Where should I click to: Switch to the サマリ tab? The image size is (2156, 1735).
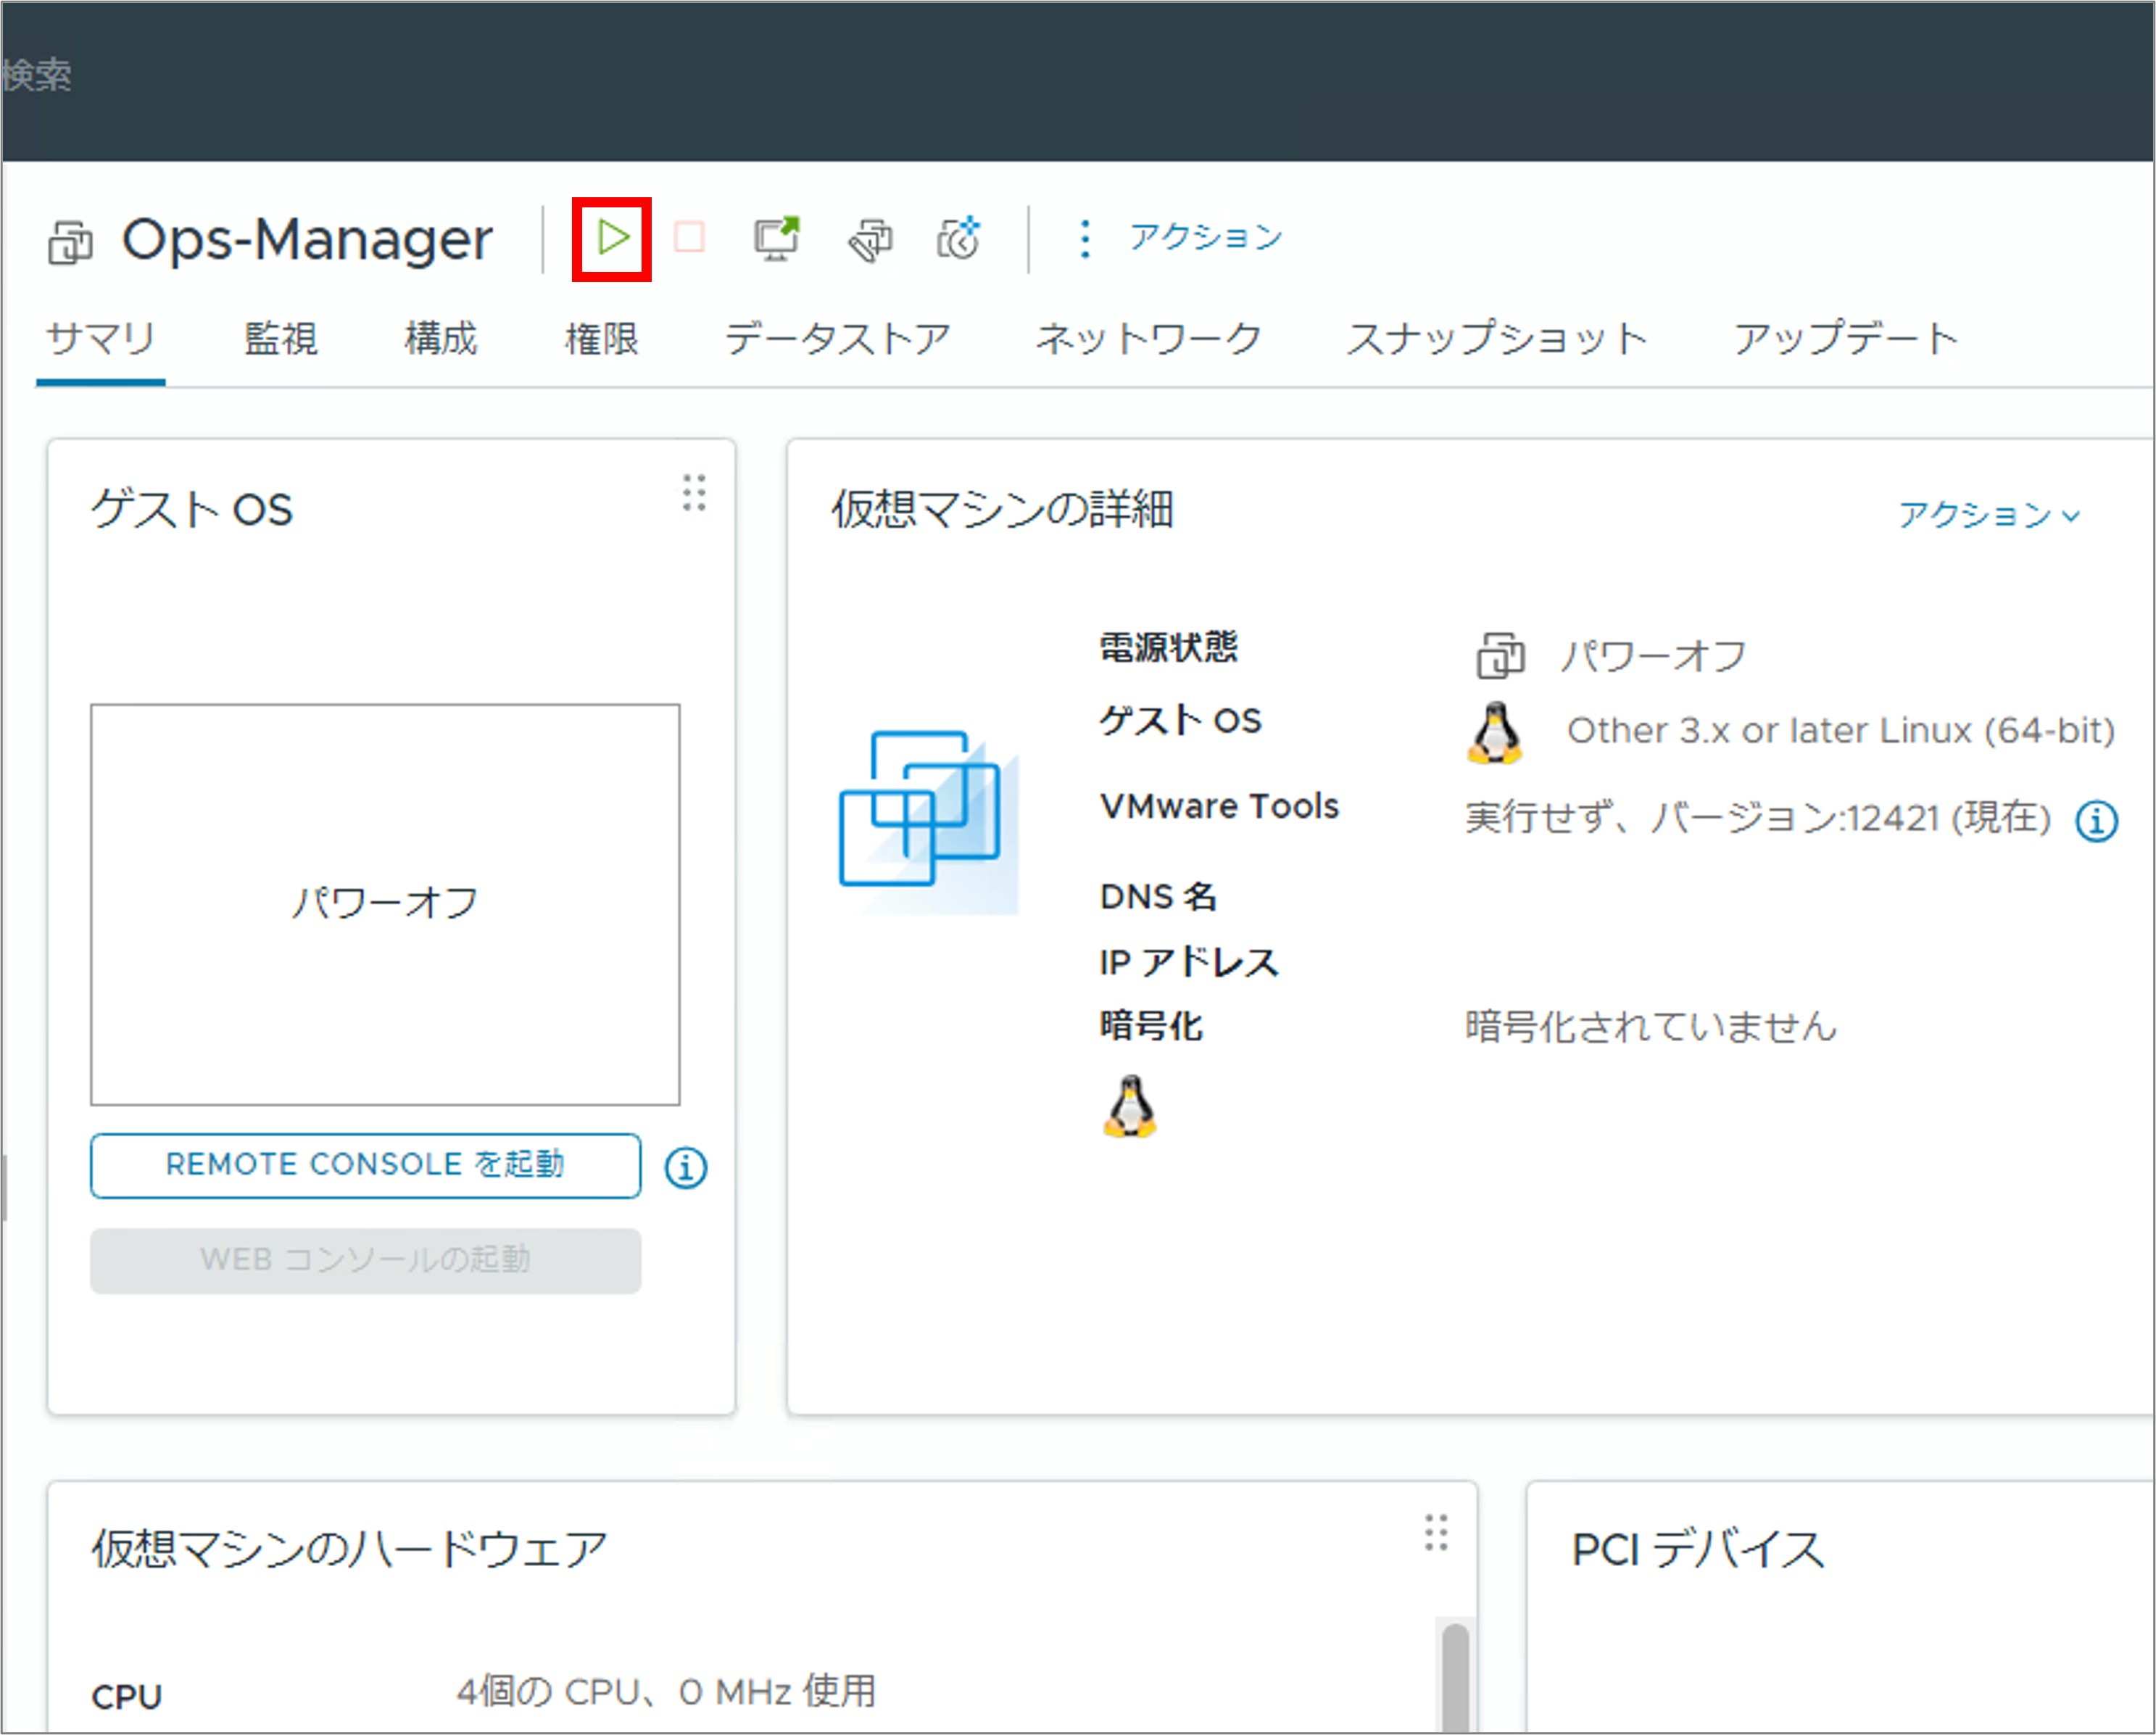click(x=101, y=339)
